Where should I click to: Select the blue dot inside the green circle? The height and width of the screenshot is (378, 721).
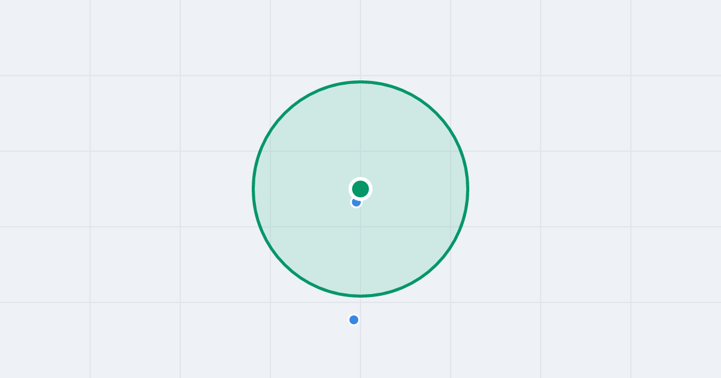[x=356, y=203]
